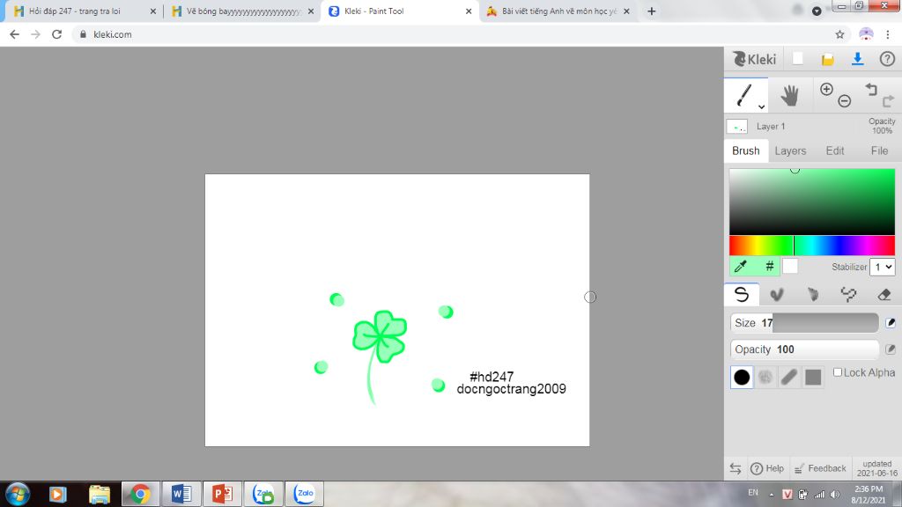The width and height of the screenshot is (902, 507).
Task: Reload the kleki.com page
Action: (56, 34)
